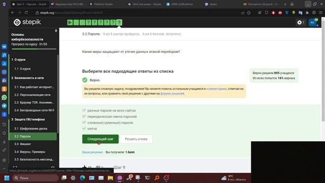Image resolution: width=325 pixels, height=183 pixels.
Task: Open Microsoft Edge from the taskbar
Action: pyautogui.click(x=82, y=178)
